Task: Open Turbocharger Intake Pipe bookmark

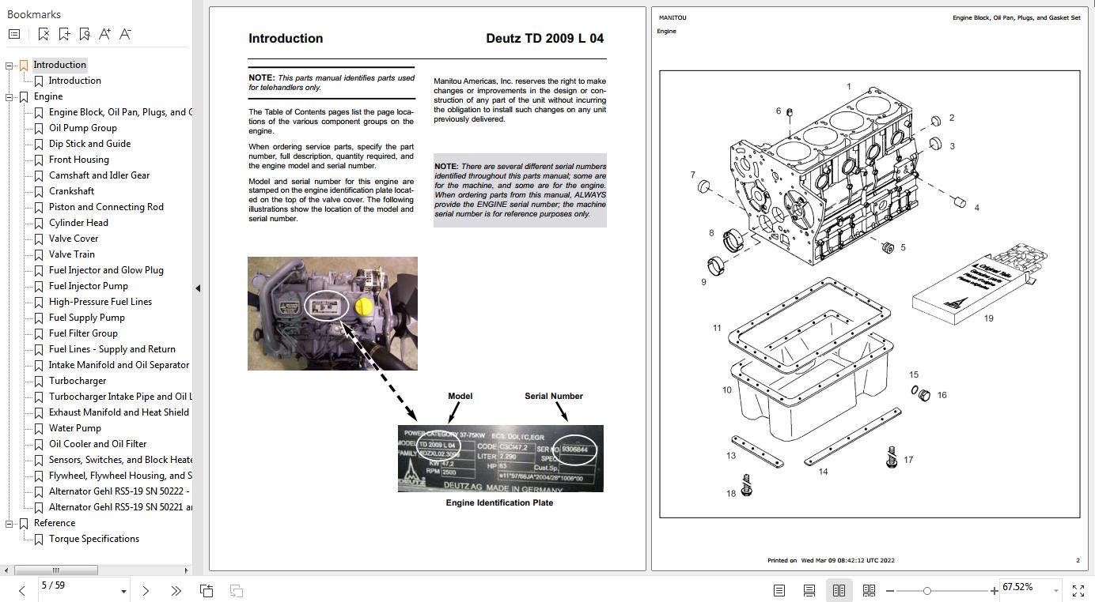Action: (x=120, y=397)
